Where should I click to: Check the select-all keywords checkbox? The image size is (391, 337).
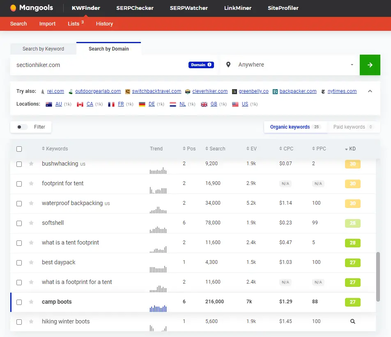point(19,149)
